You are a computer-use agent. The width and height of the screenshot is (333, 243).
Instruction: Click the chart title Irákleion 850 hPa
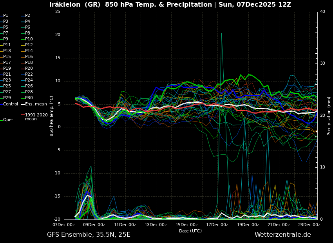(x=170, y=5)
